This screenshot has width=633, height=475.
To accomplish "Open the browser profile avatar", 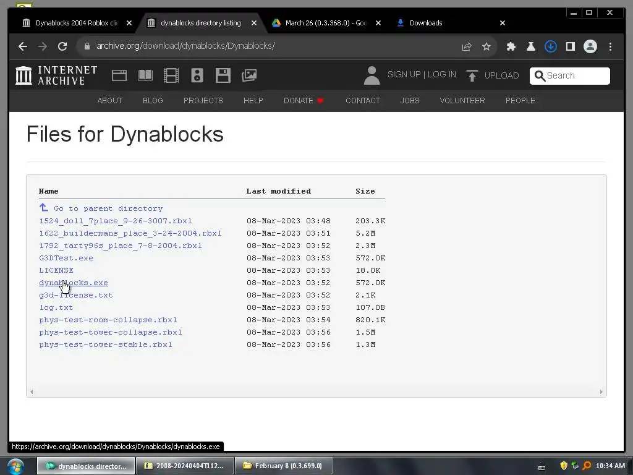I will (590, 46).
